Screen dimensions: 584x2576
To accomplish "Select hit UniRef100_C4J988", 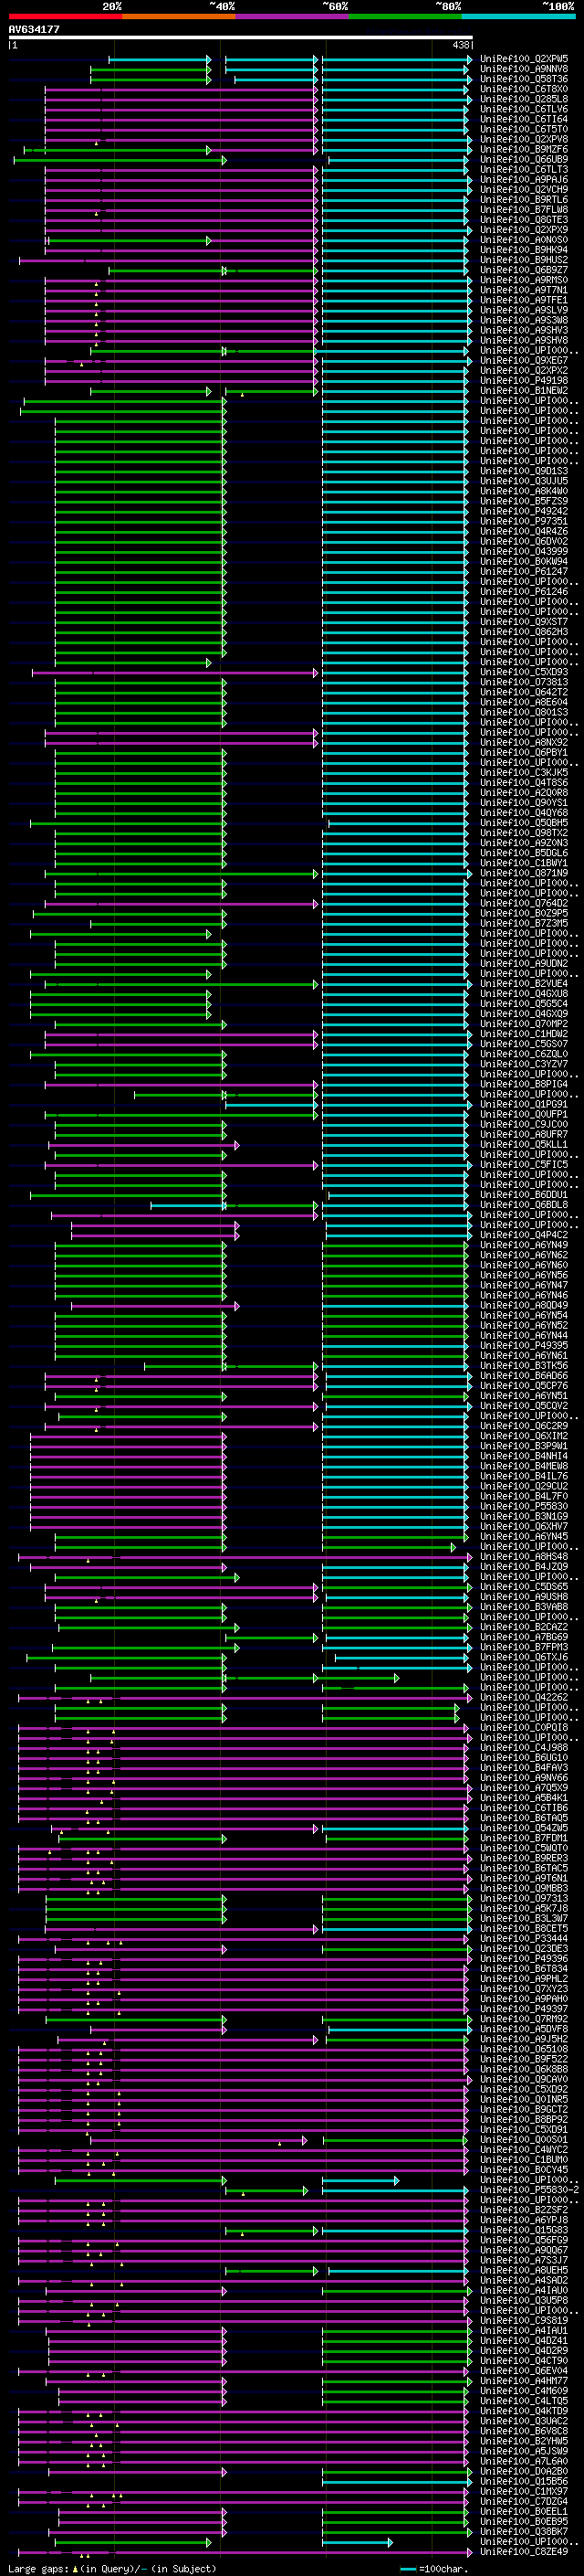I will (x=523, y=1747).
